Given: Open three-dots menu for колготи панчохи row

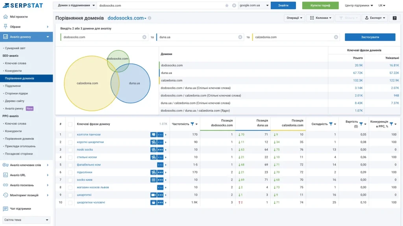Looking at the screenshot, I should 160,134.
